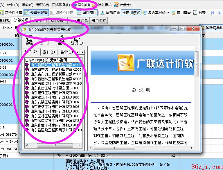Viewport: 223px width, 170px height.
Task: Select the 费用汇总 tab
Action: 99,21
